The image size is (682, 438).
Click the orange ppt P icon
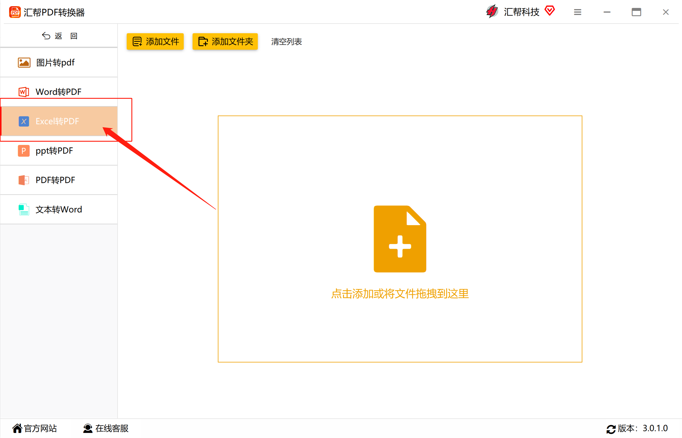[x=24, y=151]
